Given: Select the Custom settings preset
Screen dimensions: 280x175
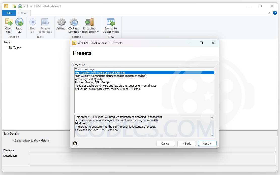Looking at the screenshot, I should point(144,69).
